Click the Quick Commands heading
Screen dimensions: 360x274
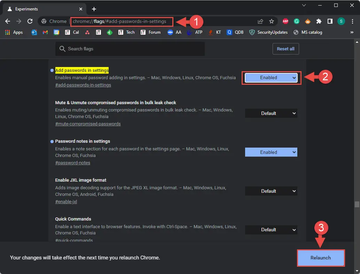point(73,219)
